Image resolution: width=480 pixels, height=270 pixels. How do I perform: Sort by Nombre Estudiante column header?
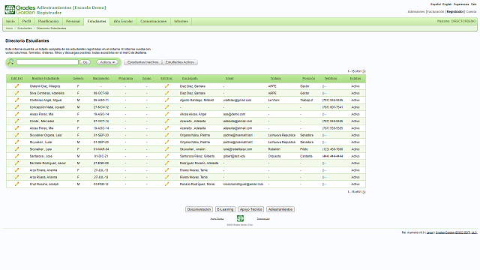pyautogui.click(x=46, y=78)
